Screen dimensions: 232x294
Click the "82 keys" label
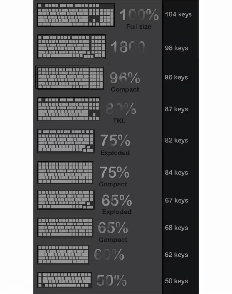tap(176, 140)
